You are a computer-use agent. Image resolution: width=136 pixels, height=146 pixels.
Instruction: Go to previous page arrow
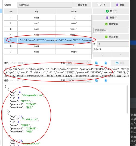(102, 55)
